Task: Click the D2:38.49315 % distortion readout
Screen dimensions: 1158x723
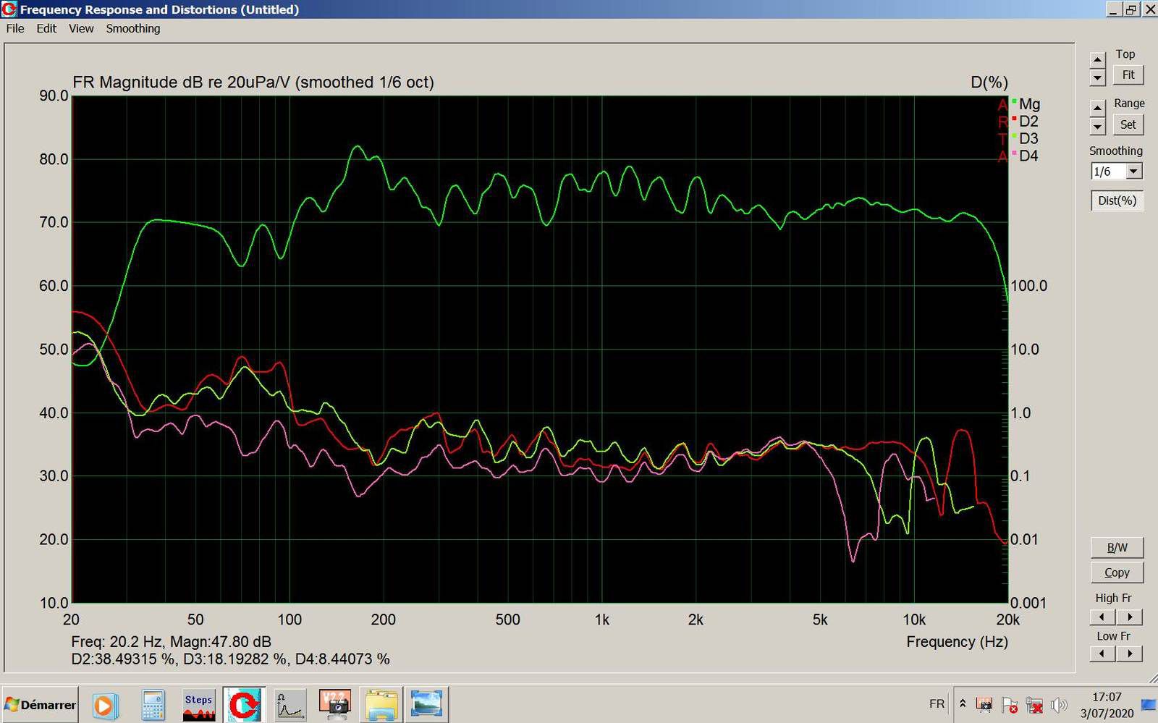Action: click(122, 659)
